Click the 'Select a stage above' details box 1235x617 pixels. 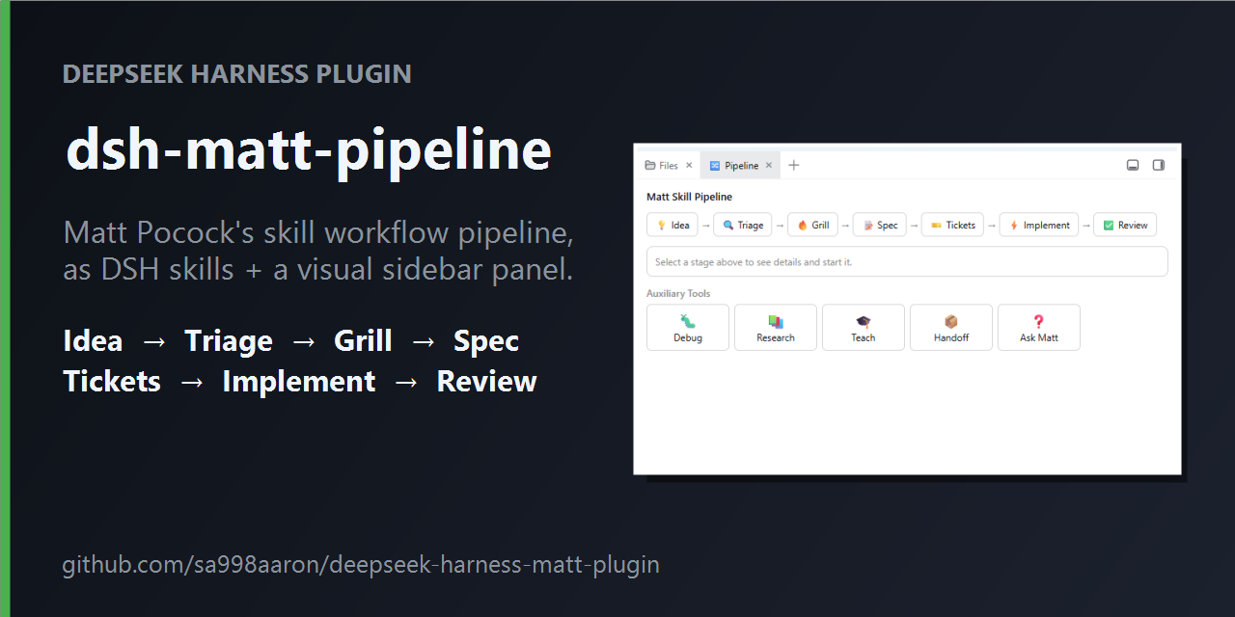907,262
